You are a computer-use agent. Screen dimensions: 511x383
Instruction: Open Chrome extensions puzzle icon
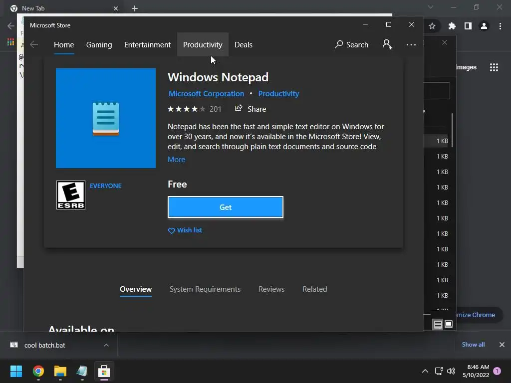point(452,26)
